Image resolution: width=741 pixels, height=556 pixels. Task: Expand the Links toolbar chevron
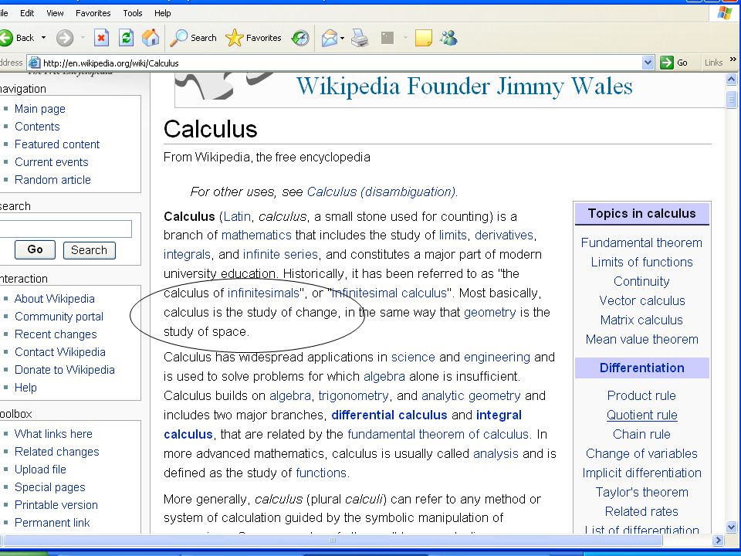coord(733,59)
